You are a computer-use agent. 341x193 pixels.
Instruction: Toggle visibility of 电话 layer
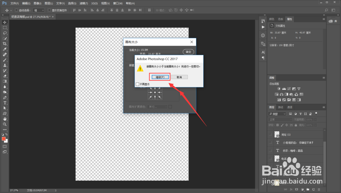point(270,159)
